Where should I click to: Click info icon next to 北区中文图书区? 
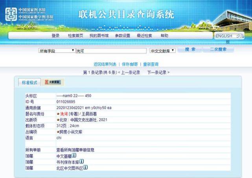coord(85,167)
